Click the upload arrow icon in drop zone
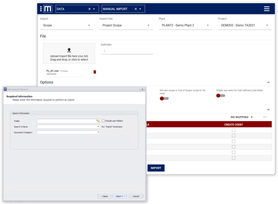Viewport: 278px width, 204px height. tap(69, 50)
